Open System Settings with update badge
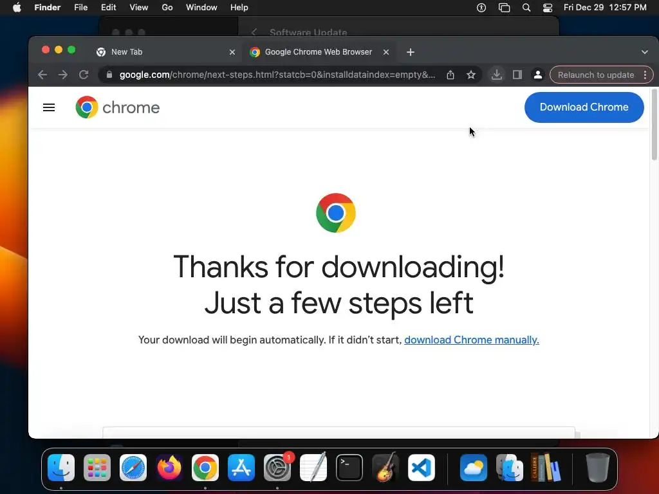This screenshot has height=494, width=659. 277,468
